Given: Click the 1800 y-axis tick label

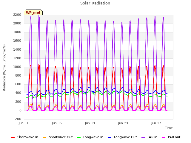Looking at the screenshot, I should click(17, 32).
